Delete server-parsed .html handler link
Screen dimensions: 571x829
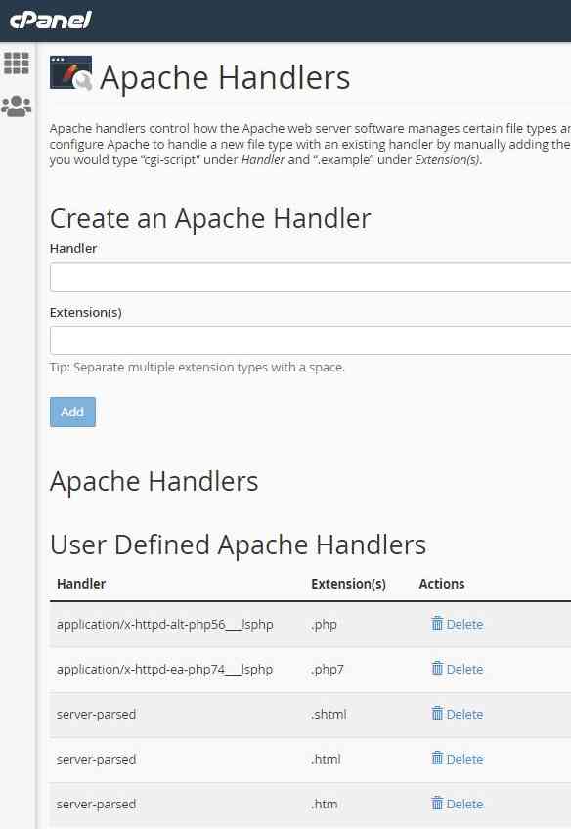[464, 759]
